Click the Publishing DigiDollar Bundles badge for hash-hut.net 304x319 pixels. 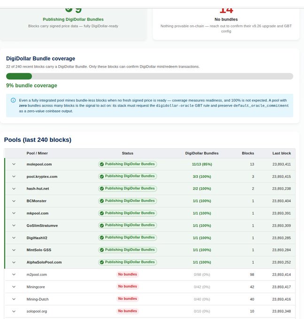point(127,189)
